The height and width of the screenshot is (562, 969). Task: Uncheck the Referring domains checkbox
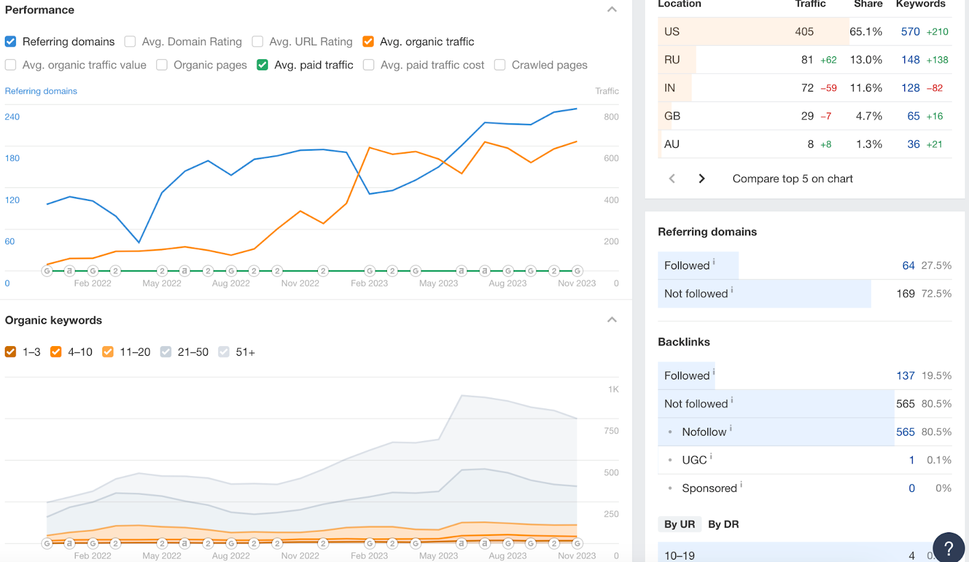[x=10, y=42]
